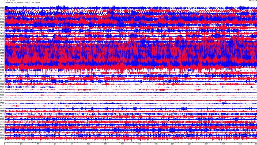Pick the 05:30 time row label
Viewport: 257px width, 145px height.
[x=2, y=39]
